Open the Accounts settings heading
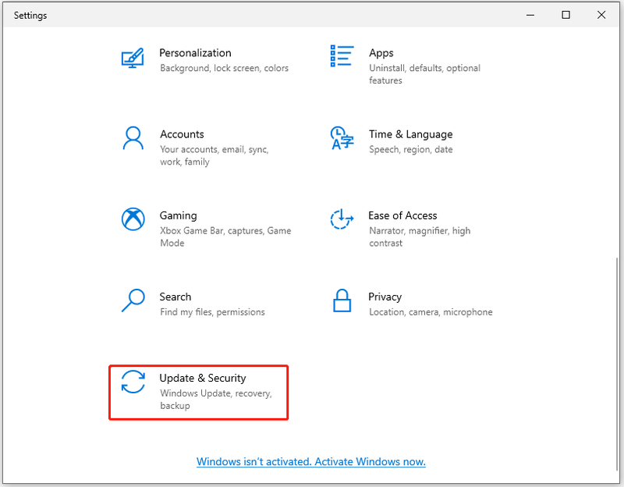624x487 pixels. pos(182,134)
